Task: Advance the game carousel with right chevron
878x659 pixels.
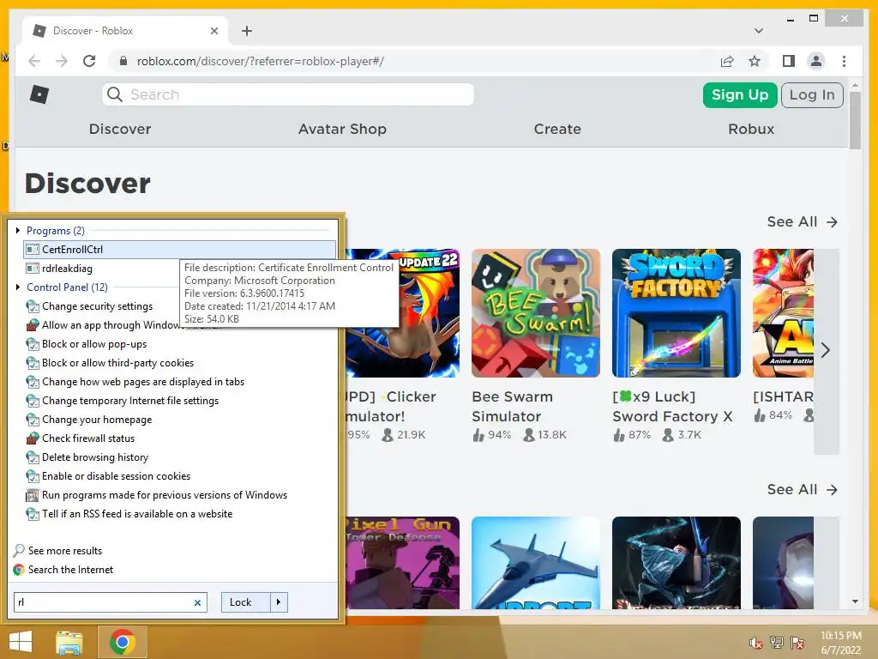Action: (826, 351)
